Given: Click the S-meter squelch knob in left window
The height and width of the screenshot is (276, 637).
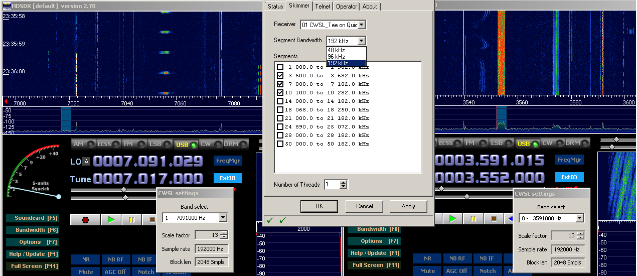Looking at the screenshot, I should (x=59, y=196).
